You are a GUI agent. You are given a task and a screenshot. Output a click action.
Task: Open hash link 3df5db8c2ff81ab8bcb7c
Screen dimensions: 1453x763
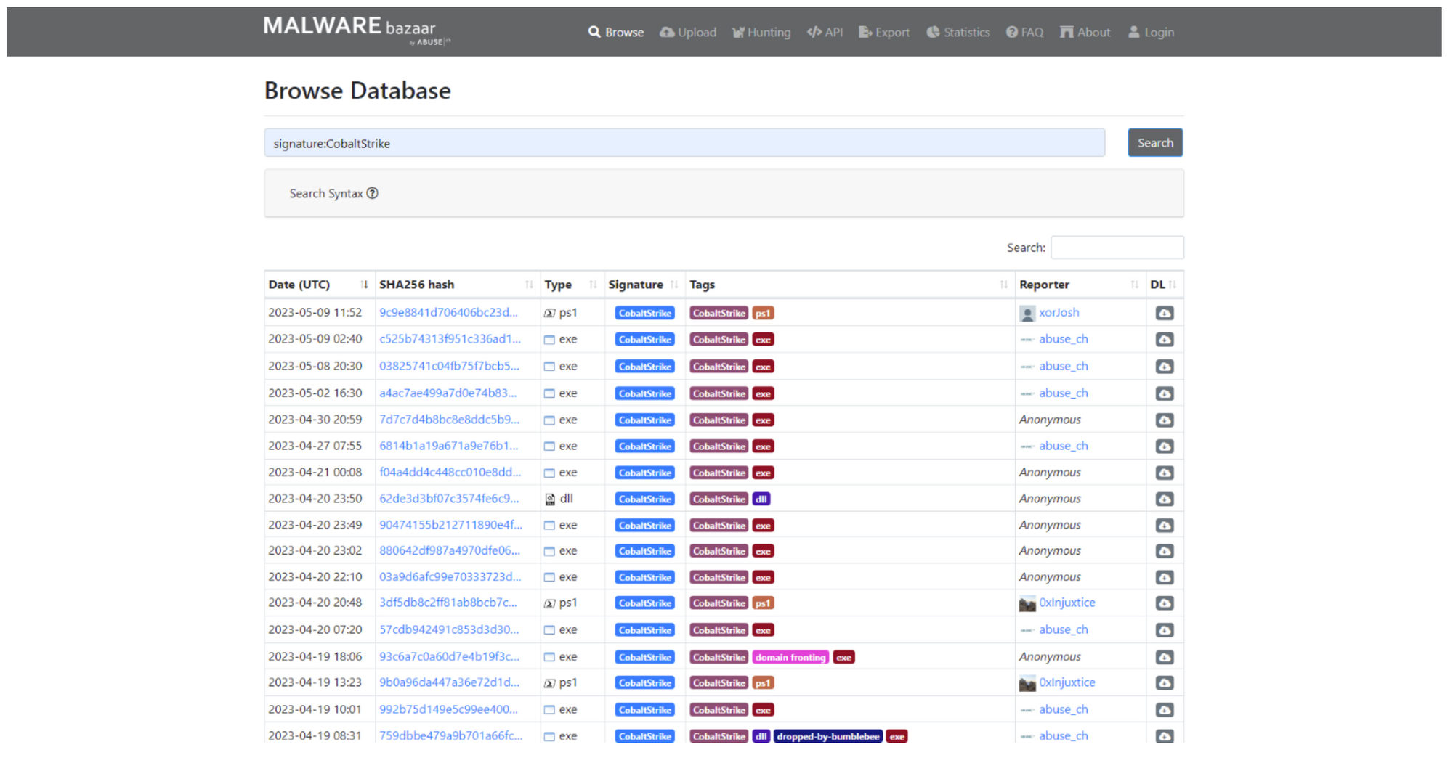point(448,603)
